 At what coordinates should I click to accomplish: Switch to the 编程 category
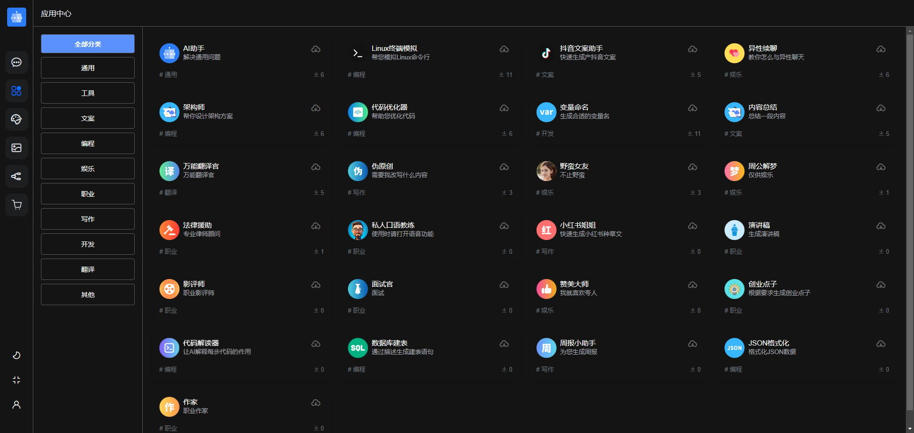coord(88,144)
